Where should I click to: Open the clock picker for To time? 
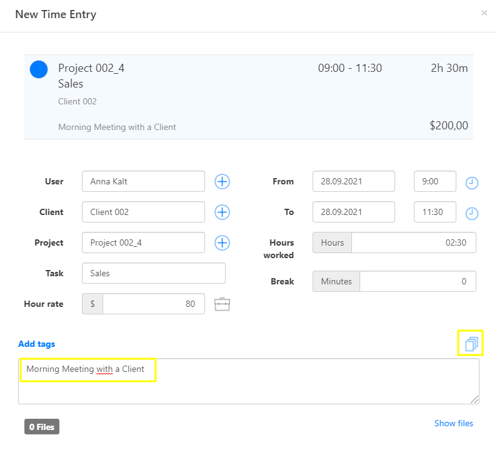(x=472, y=214)
